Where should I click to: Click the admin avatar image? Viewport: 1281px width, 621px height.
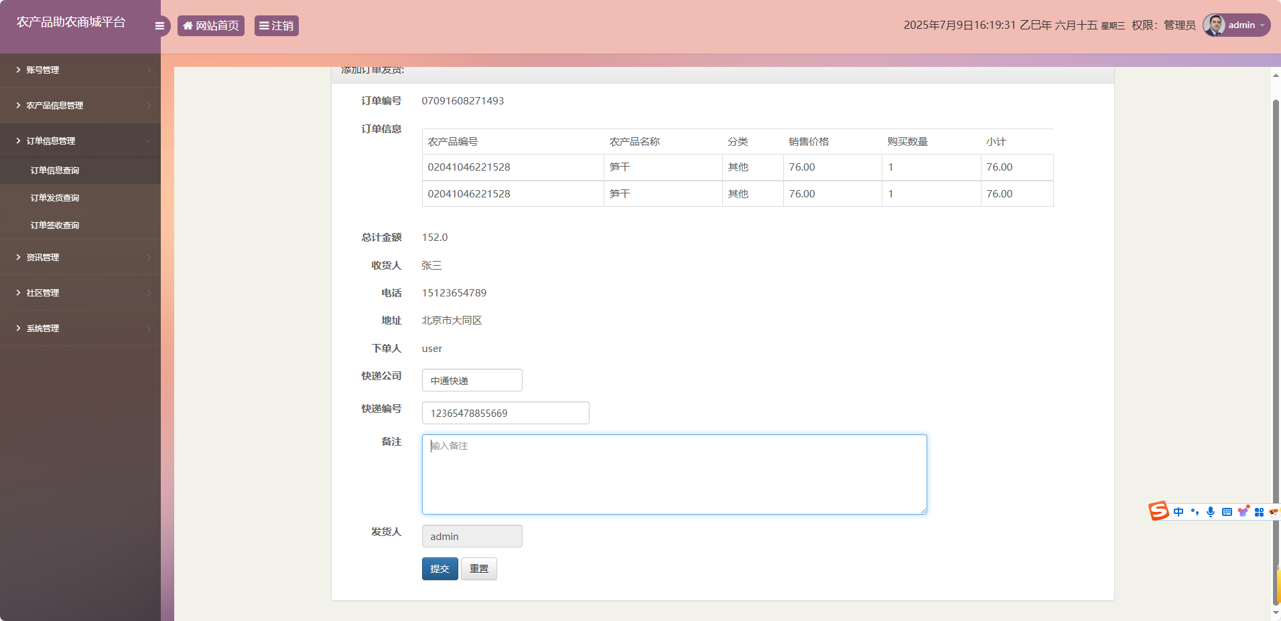[1213, 25]
